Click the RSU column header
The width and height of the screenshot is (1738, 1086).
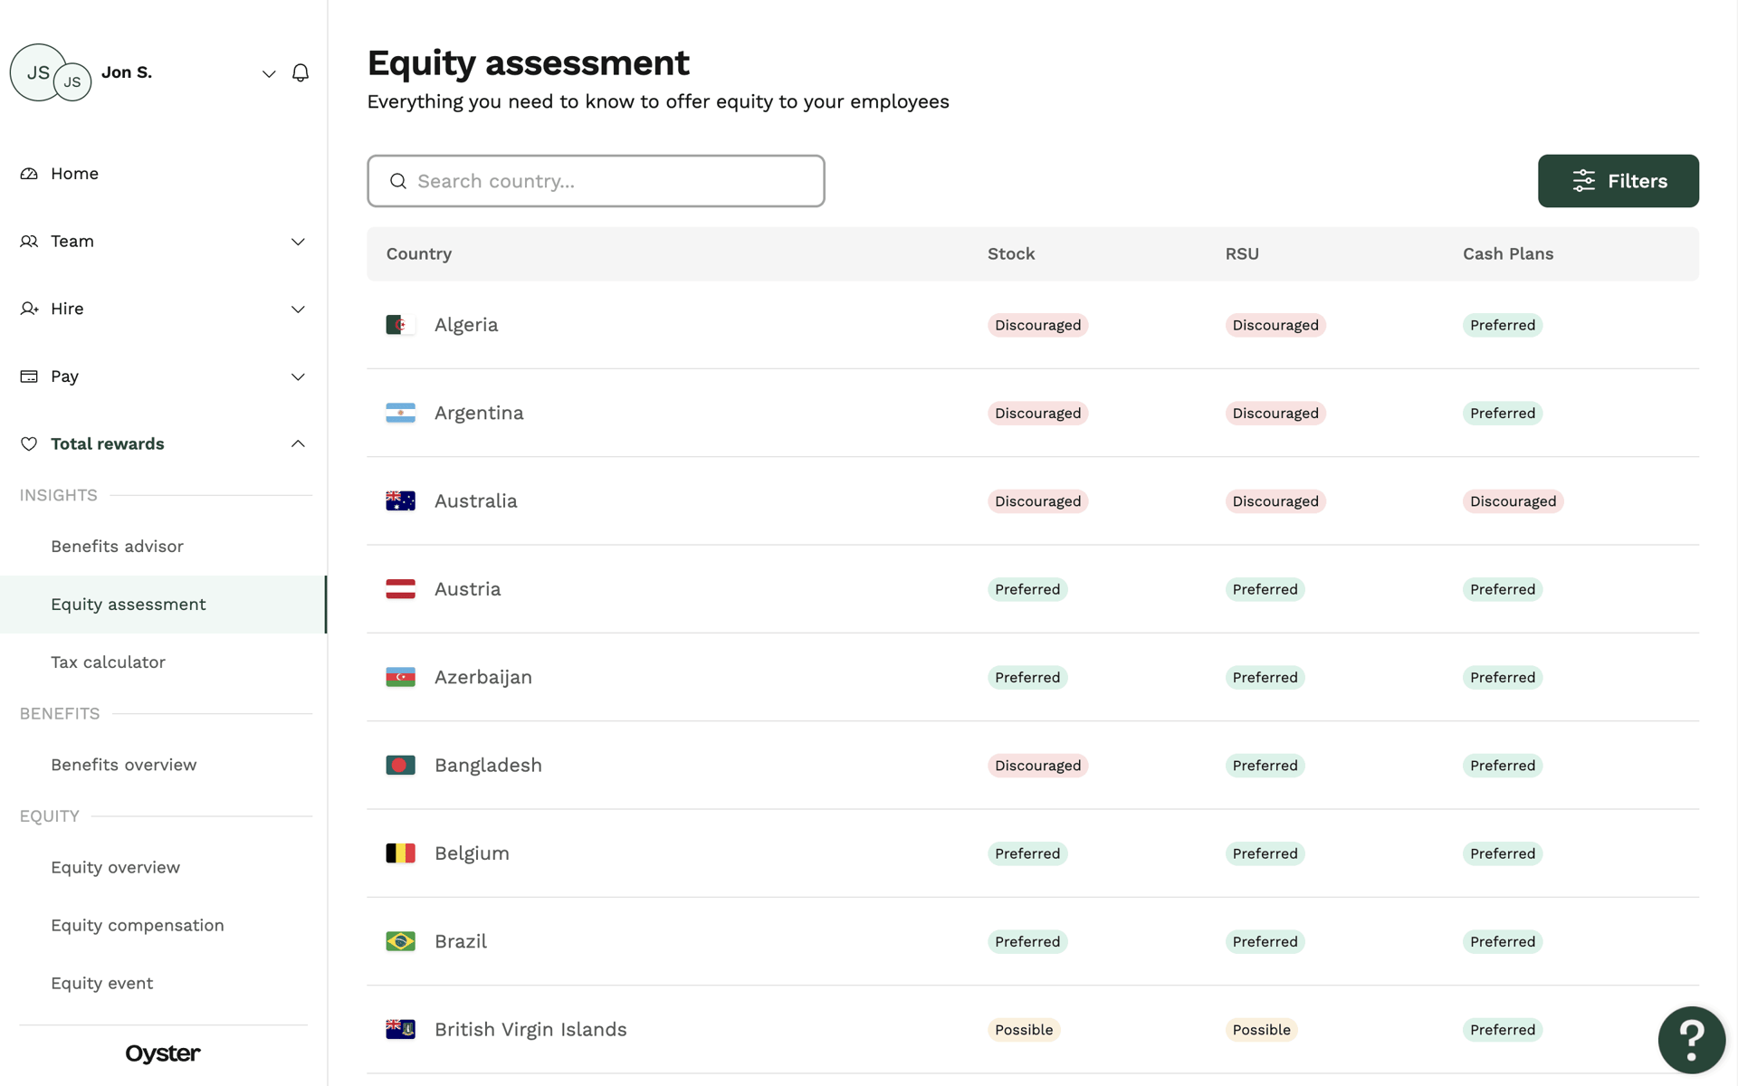[1242, 254]
